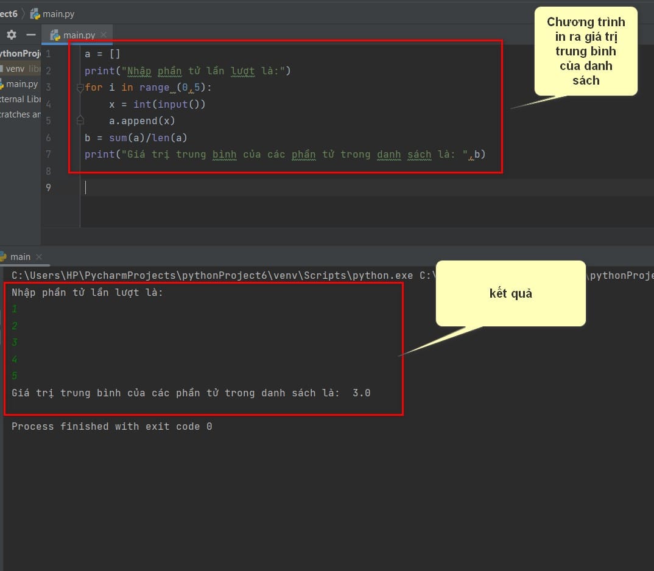Select the pythonProject root folder
The height and width of the screenshot is (571, 654).
coord(21,54)
